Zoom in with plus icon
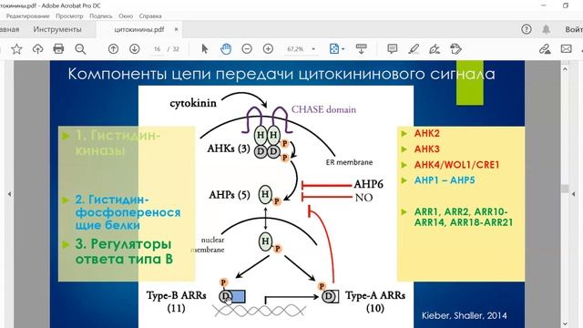Screen dimensions: 583x328 click(x=268, y=48)
